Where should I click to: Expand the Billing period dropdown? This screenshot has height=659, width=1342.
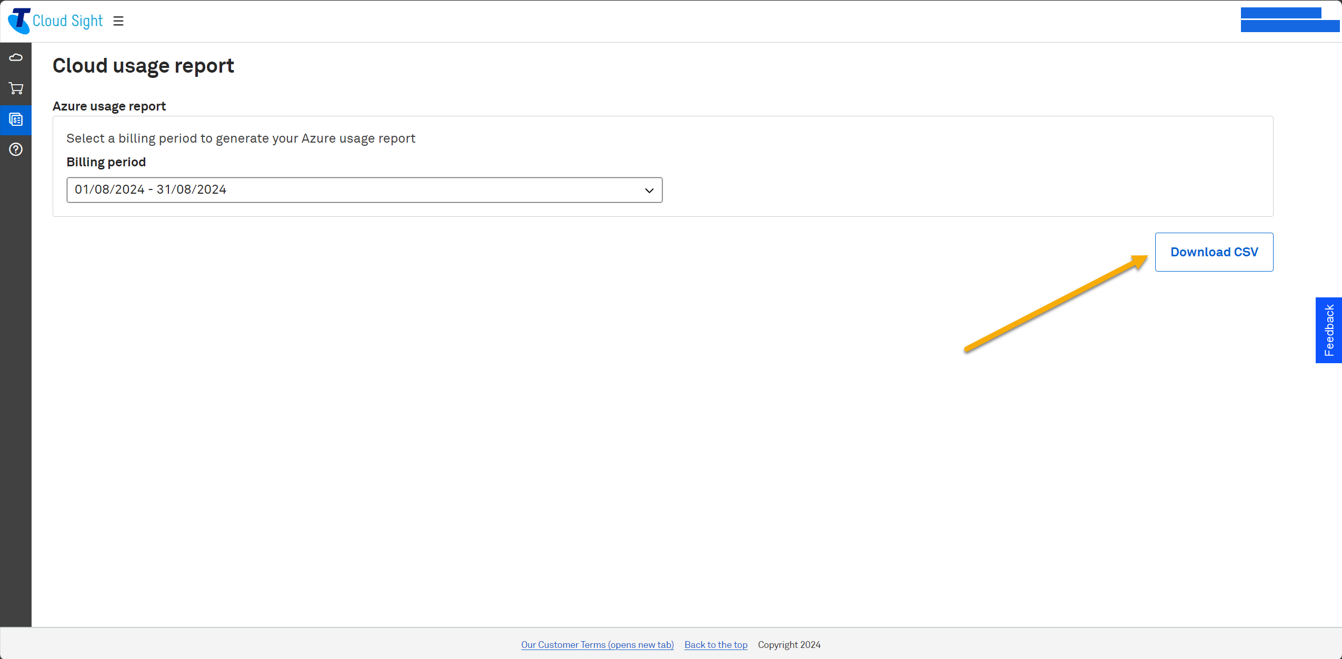pos(364,190)
